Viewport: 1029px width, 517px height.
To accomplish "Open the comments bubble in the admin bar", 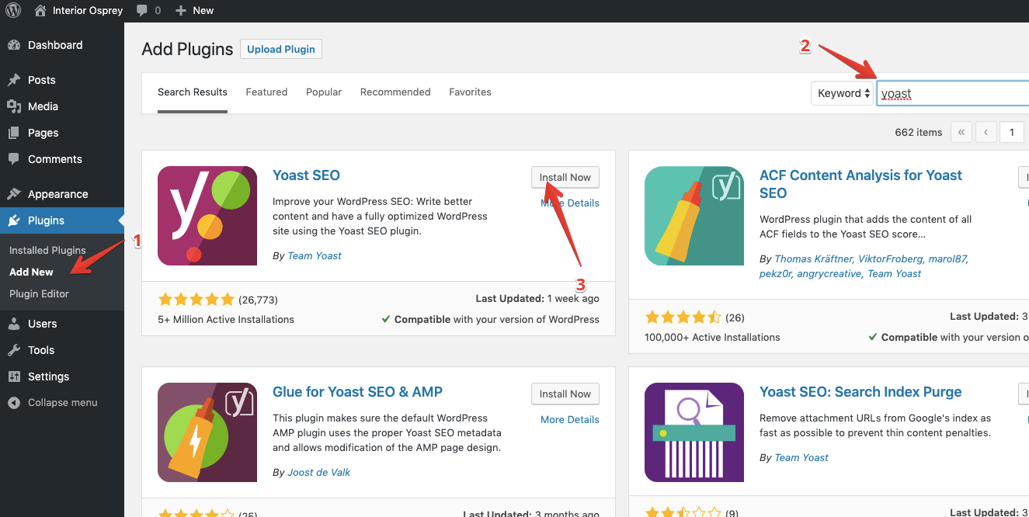I will pos(142,11).
